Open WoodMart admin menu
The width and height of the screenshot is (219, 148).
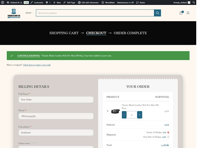coord(108,3)
